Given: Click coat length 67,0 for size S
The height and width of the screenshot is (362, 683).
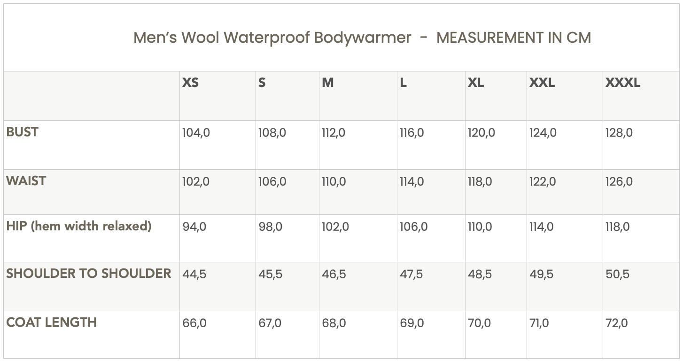Looking at the screenshot, I should click(x=270, y=323).
